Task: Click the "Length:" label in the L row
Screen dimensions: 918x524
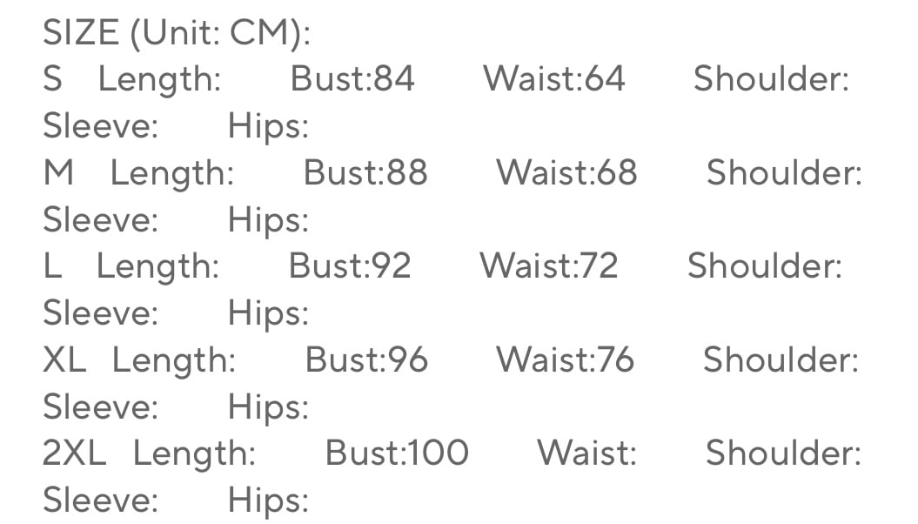Action: pyautogui.click(x=158, y=266)
